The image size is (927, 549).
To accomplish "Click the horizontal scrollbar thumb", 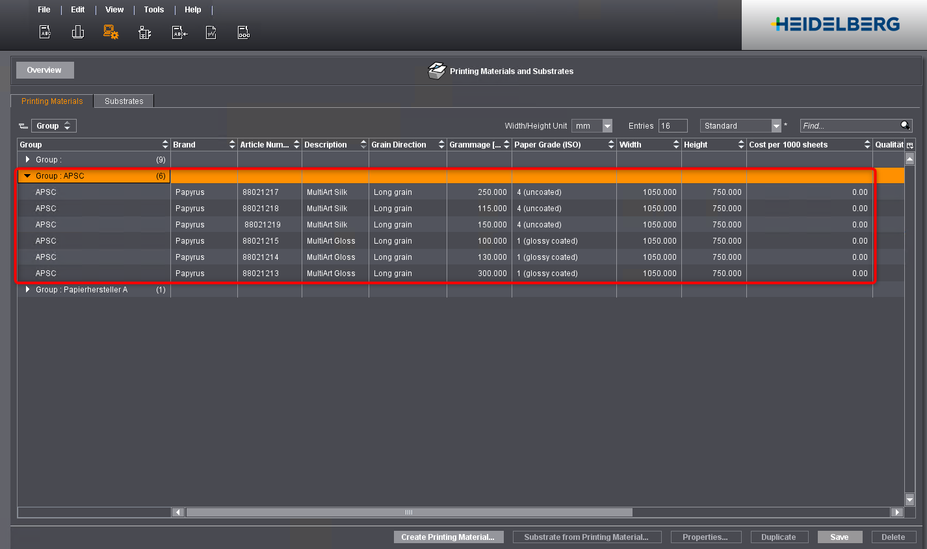I will point(409,512).
